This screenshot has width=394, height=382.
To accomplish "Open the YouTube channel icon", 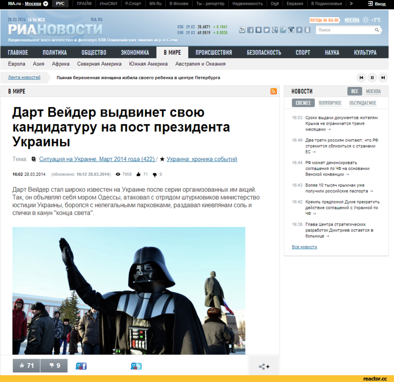I will pyautogui.click(x=242, y=30).
